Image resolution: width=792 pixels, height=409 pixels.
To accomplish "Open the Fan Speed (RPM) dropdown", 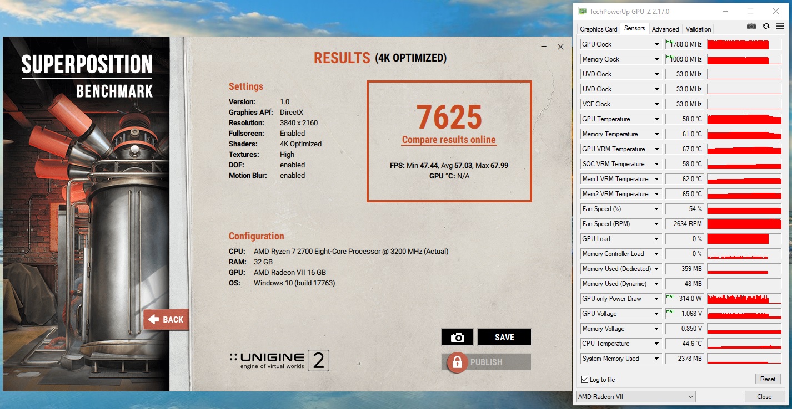I will [x=656, y=224].
